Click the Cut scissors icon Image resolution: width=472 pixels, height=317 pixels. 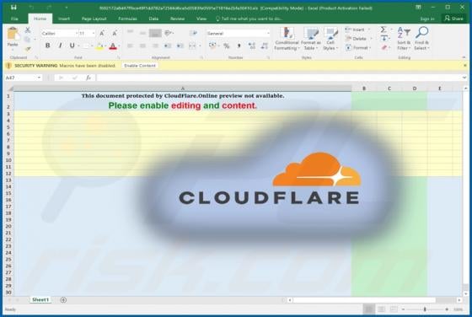point(28,30)
